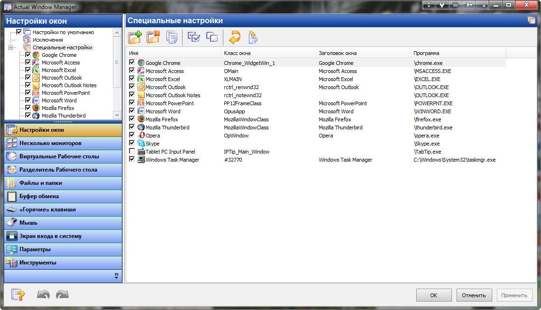Screen dimensions: 541x310
Task: Select Mozilla Thunderbird row in list
Action: [x=316, y=127]
